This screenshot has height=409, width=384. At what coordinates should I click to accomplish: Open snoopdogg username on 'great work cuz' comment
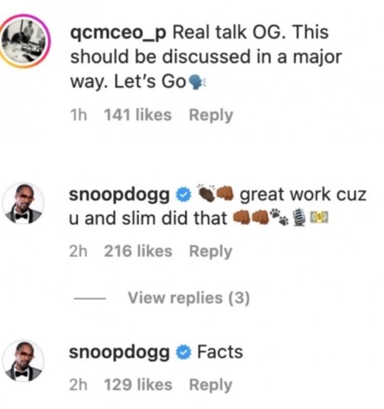click(120, 195)
